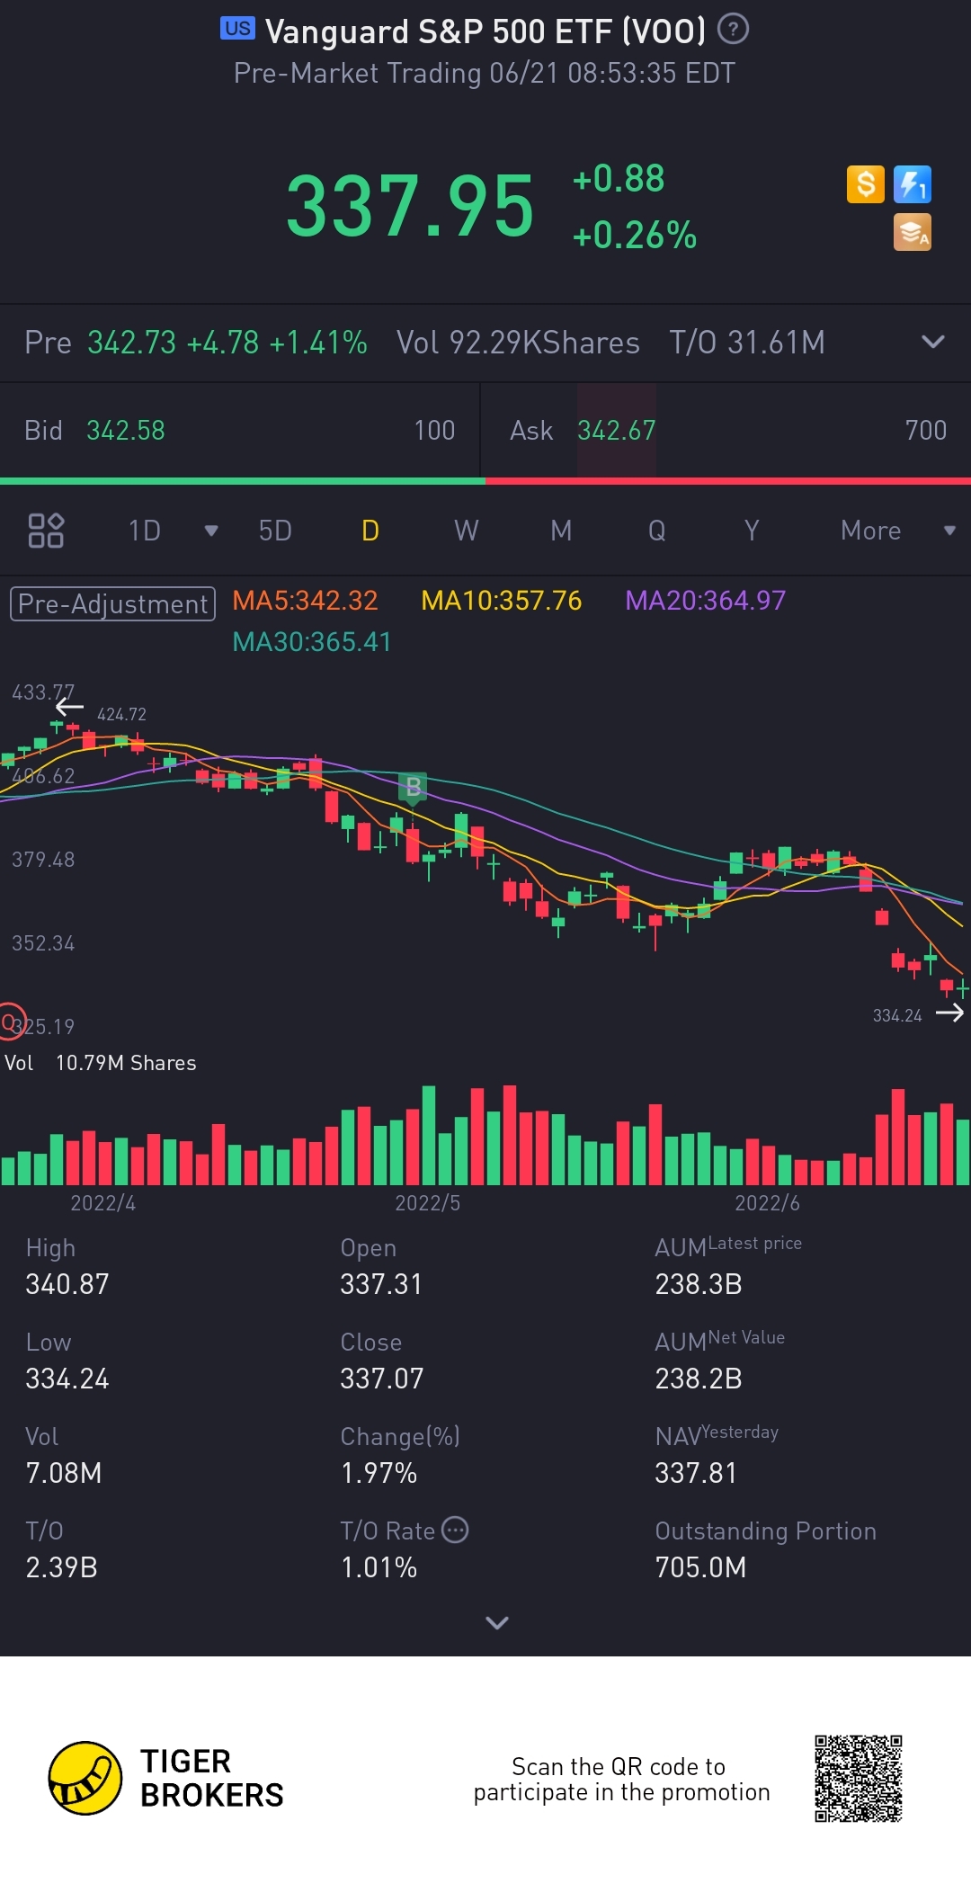Image resolution: width=971 pixels, height=1901 pixels.
Task: Tap the right arrow at 334.24
Action: pyautogui.click(x=949, y=1013)
